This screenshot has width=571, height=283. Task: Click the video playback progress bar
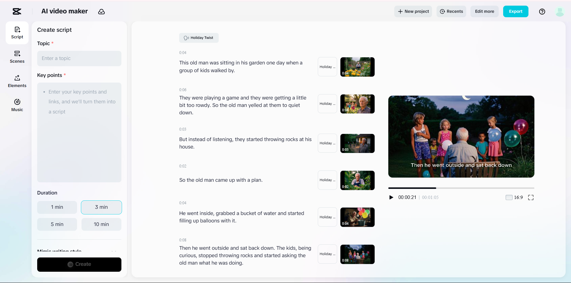coord(461,188)
